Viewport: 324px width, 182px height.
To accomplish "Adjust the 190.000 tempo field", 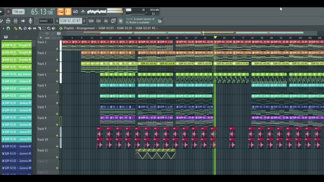I will pyautogui.click(x=18, y=12).
